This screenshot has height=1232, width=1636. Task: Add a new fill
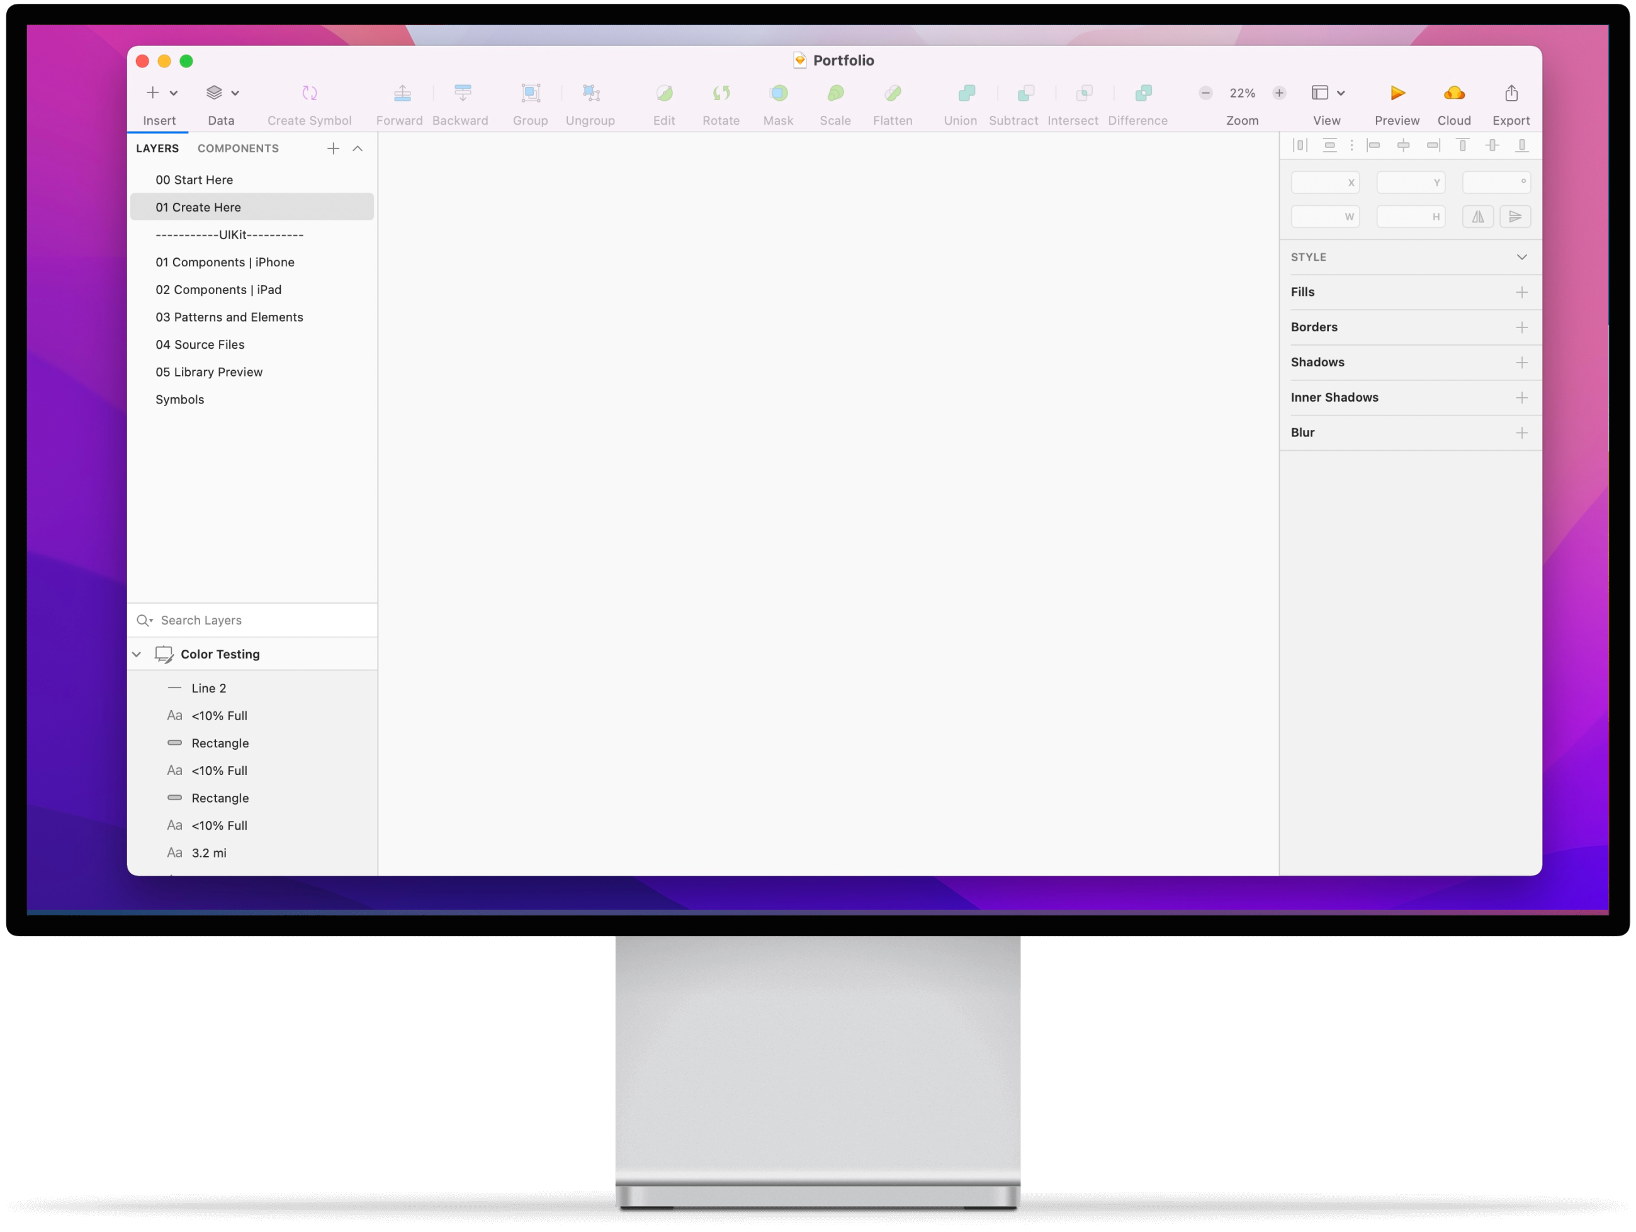(x=1521, y=292)
